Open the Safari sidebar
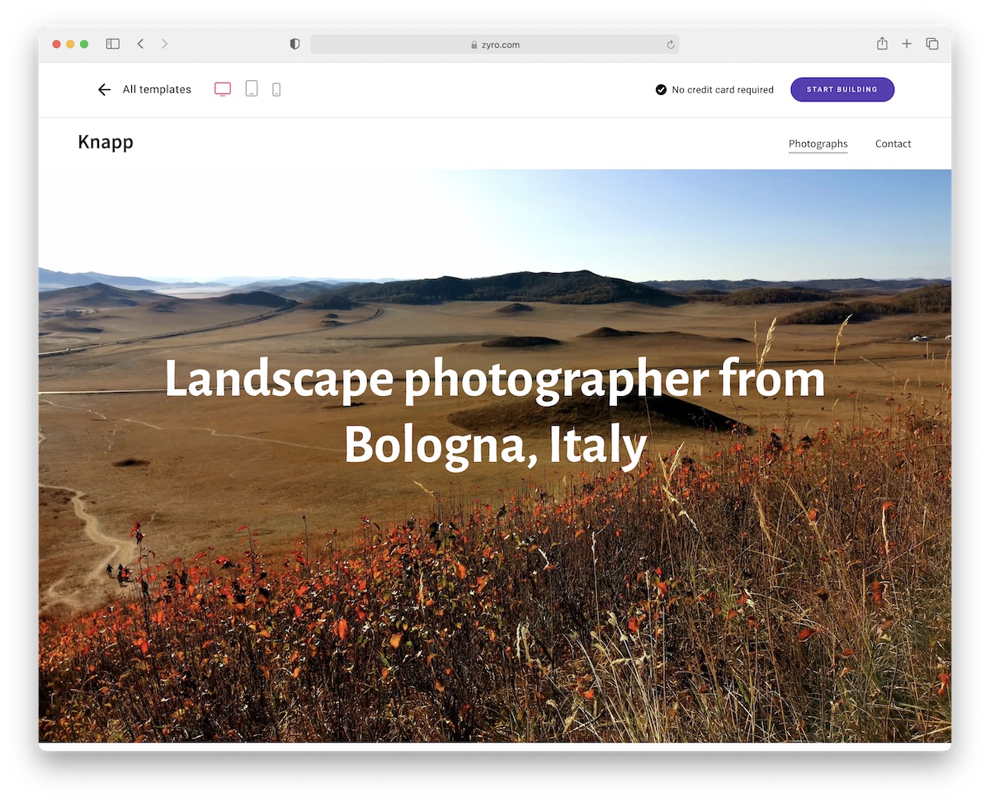Viewport: 990px width, 802px height. click(x=112, y=44)
